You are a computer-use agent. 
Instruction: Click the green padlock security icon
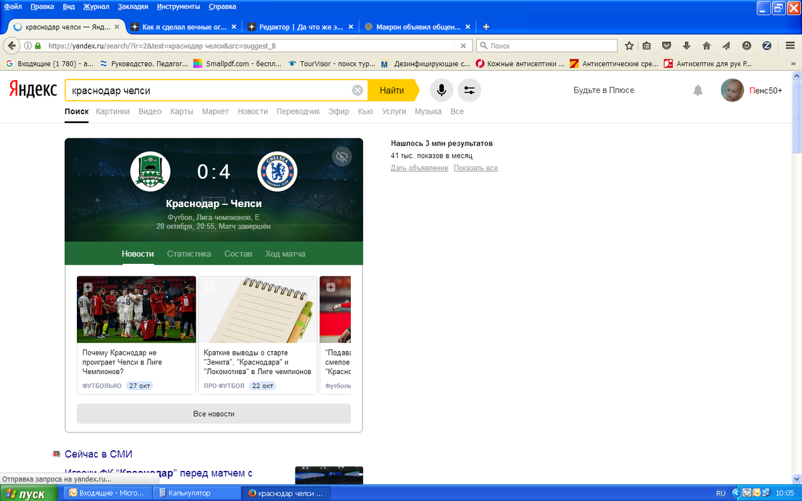pos(37,46)
